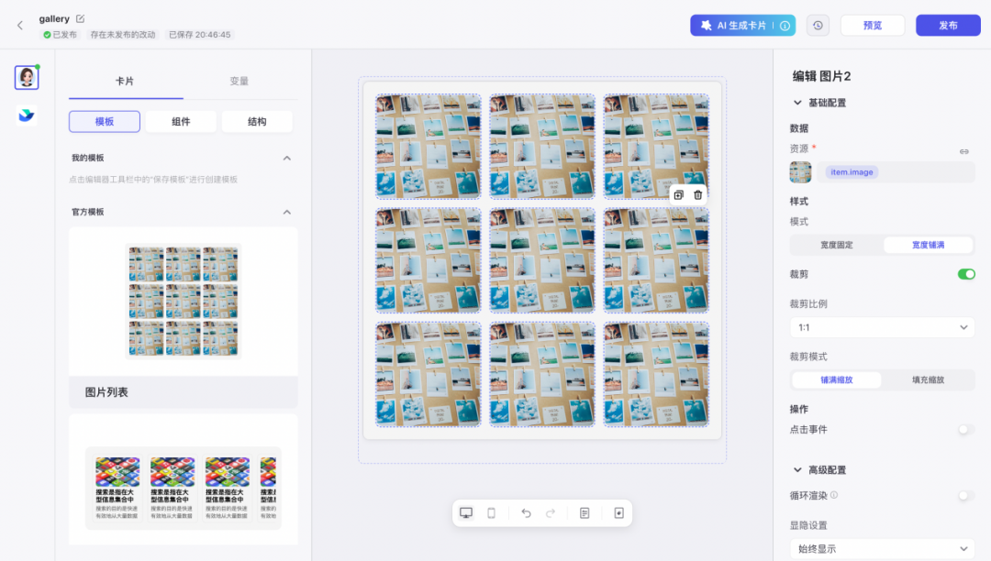Duplicate the selected image with copy icon
991x561 pixels.
[678, 195]
